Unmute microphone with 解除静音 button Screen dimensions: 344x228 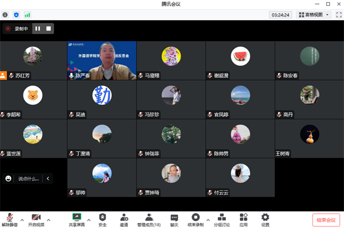10,220
